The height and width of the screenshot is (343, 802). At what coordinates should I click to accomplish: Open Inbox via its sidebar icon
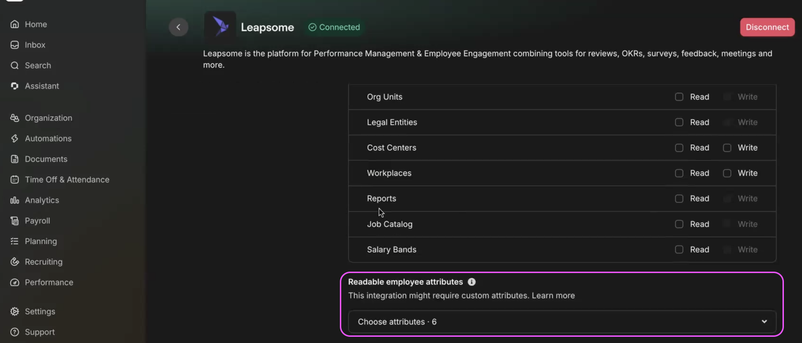pos(15,45)
